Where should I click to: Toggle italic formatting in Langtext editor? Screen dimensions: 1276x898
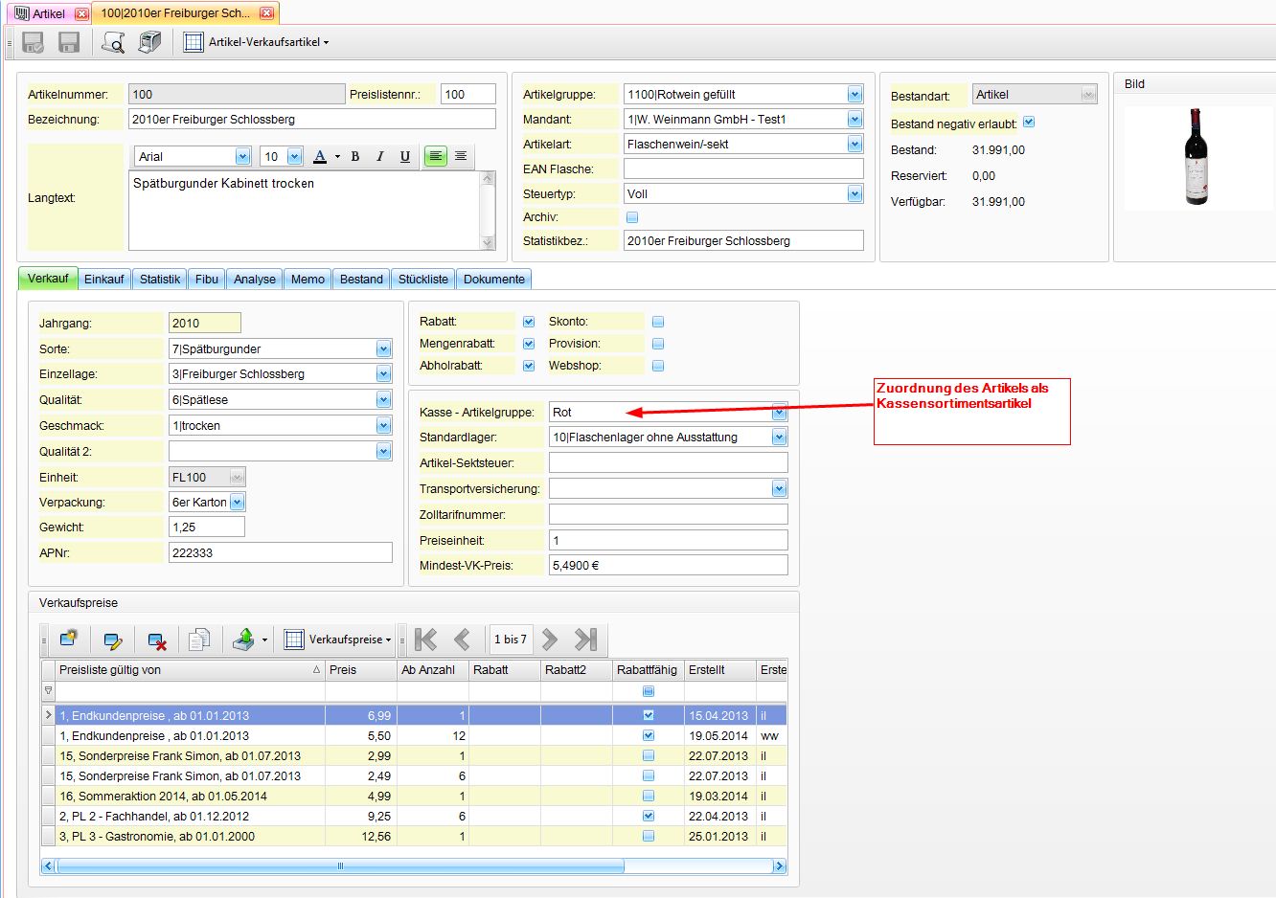(x=380, y=156)
